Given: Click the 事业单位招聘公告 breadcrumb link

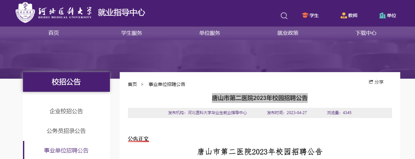Looking at the screenshot, I should (167, 84).
